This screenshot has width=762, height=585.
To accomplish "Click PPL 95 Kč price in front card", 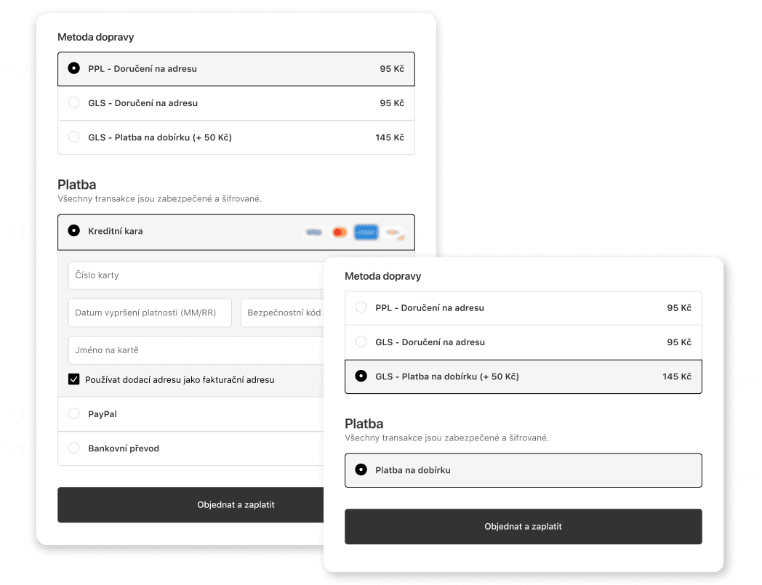I will [679, 308].
